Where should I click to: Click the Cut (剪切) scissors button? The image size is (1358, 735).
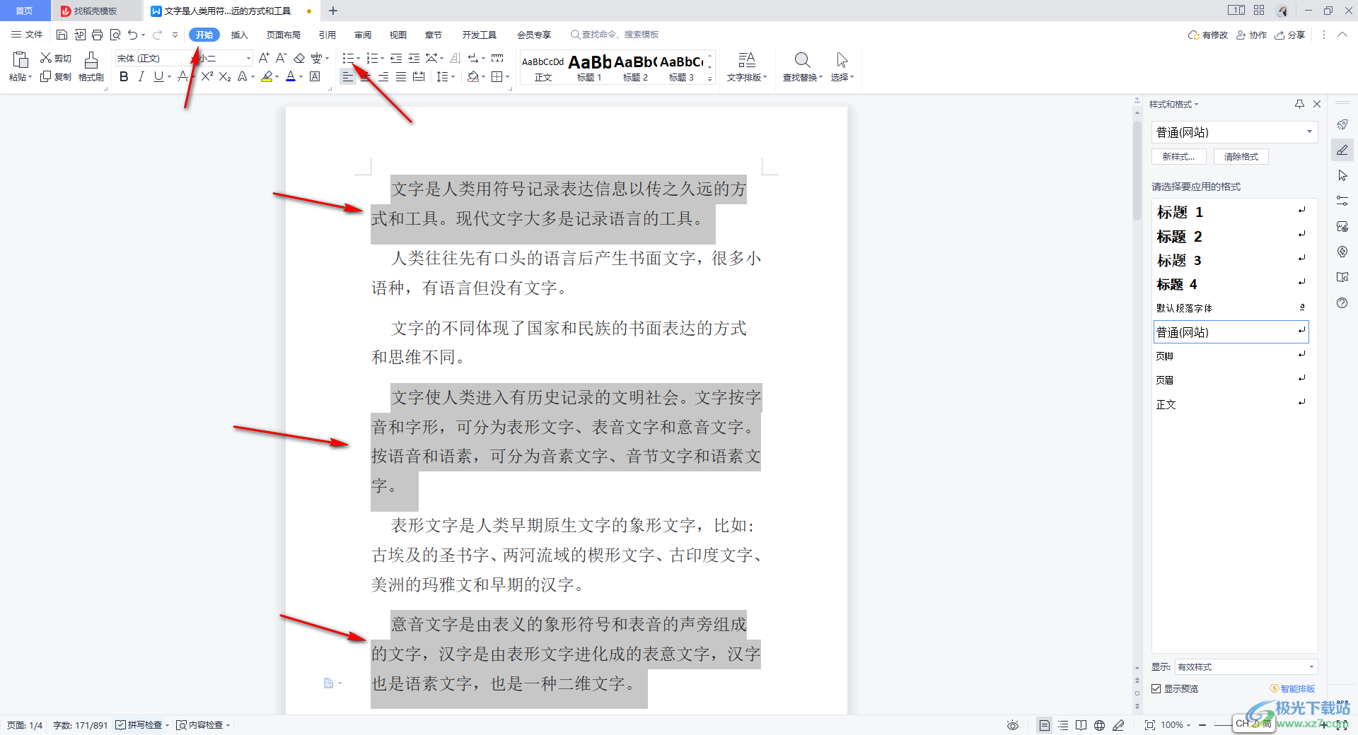pyautogui.click(x=56, y=58)
